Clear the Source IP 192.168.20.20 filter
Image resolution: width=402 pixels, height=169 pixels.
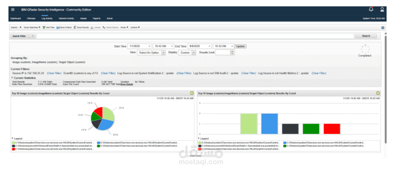54,73
